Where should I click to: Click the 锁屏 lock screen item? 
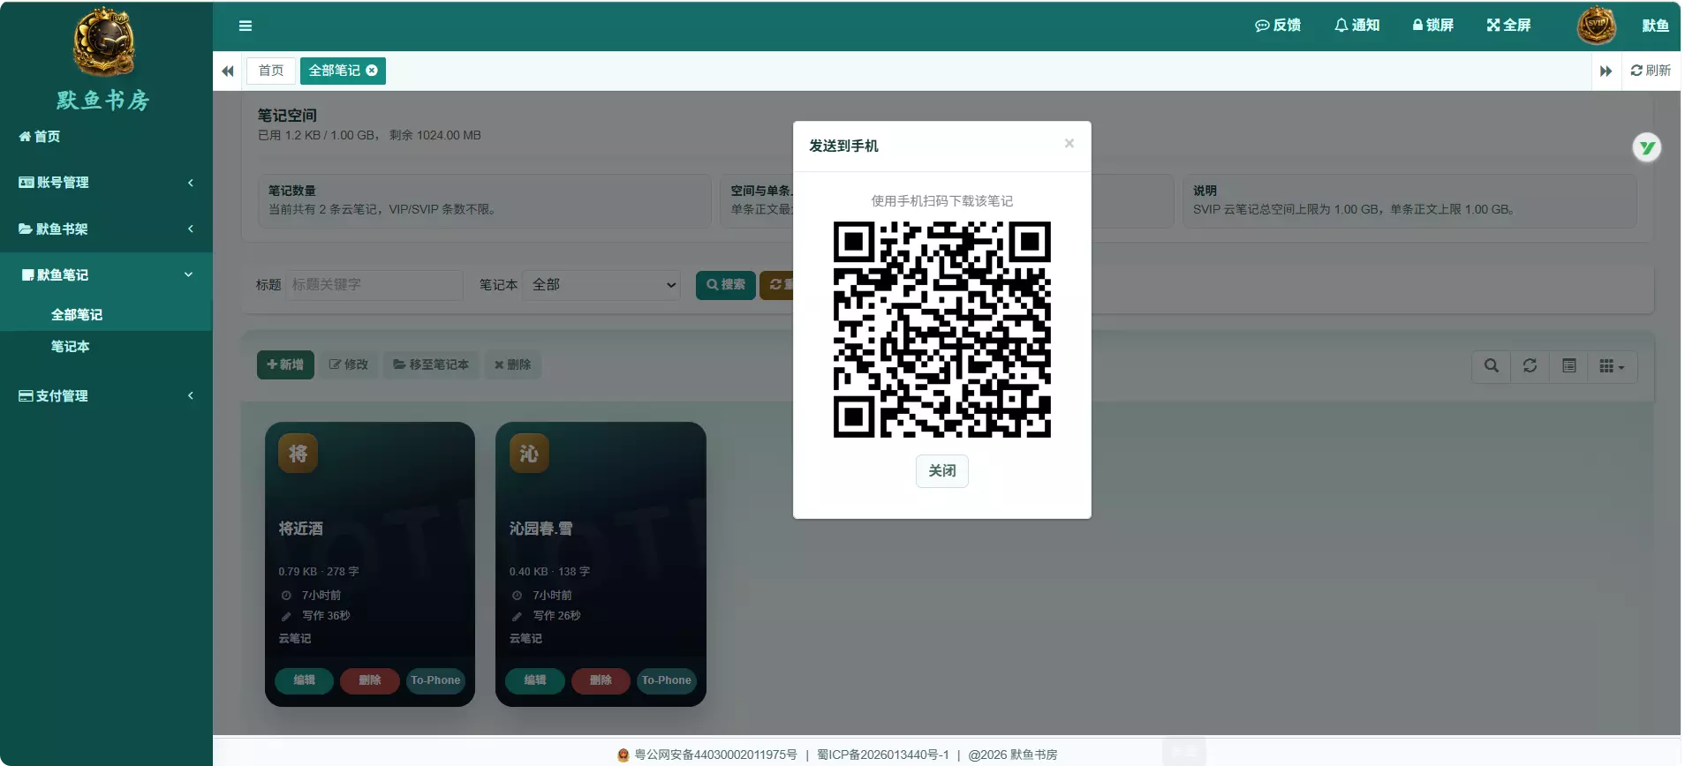click(1432, 26)
